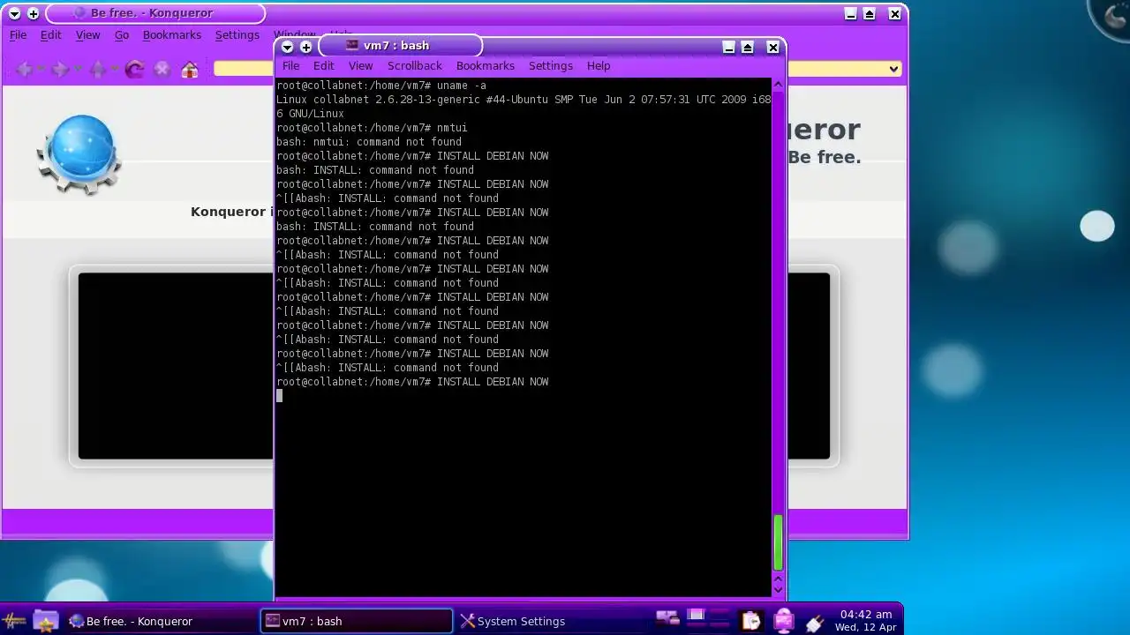Minimize the vm7 bash window

pyautogui.click(x=729, y=48)
